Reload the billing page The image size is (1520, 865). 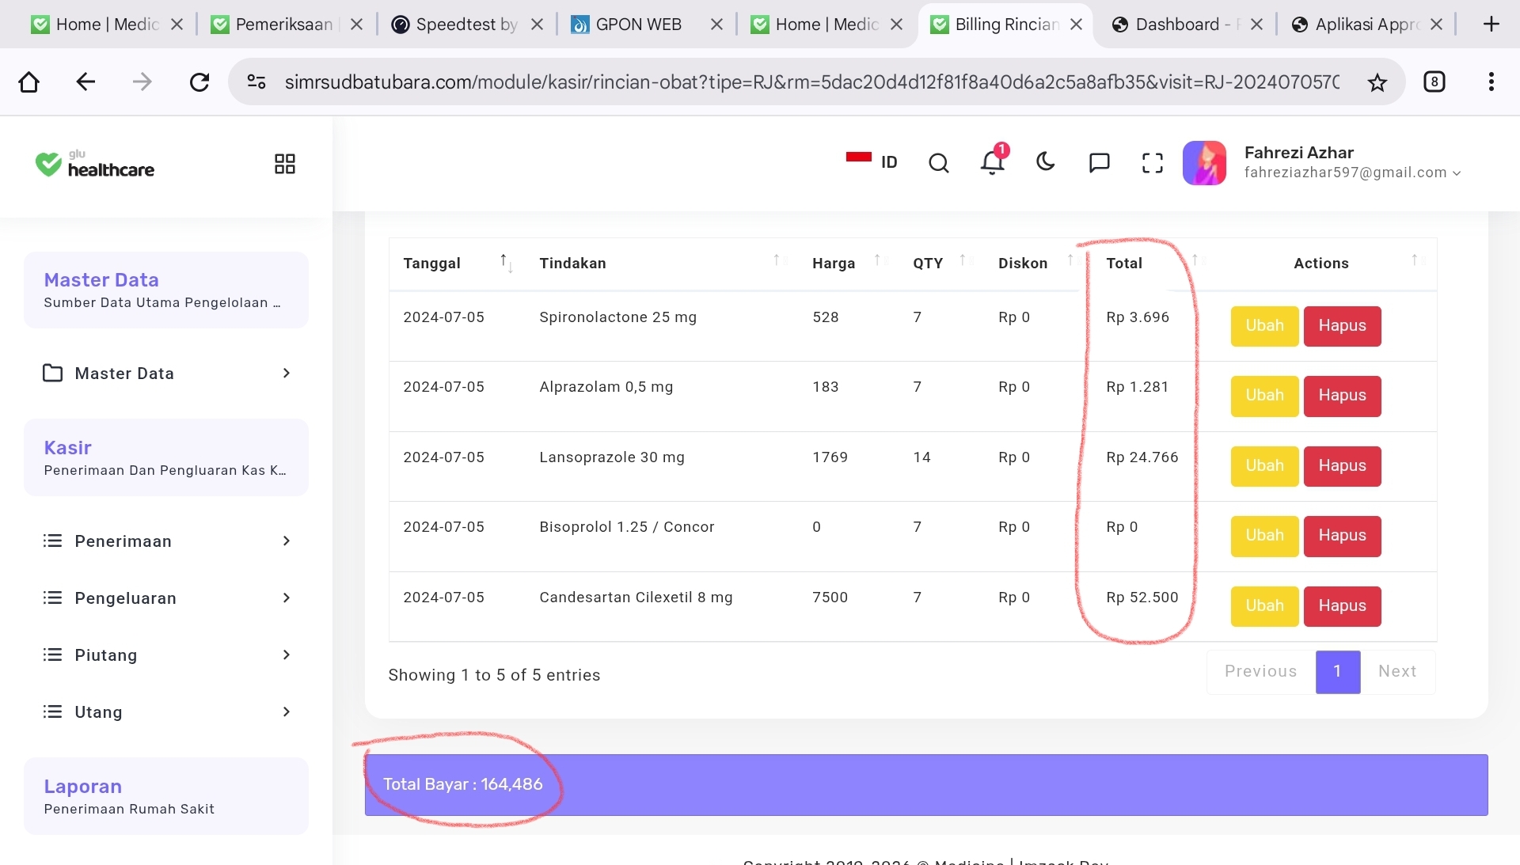pyautogui.click(x=199, y=82)
